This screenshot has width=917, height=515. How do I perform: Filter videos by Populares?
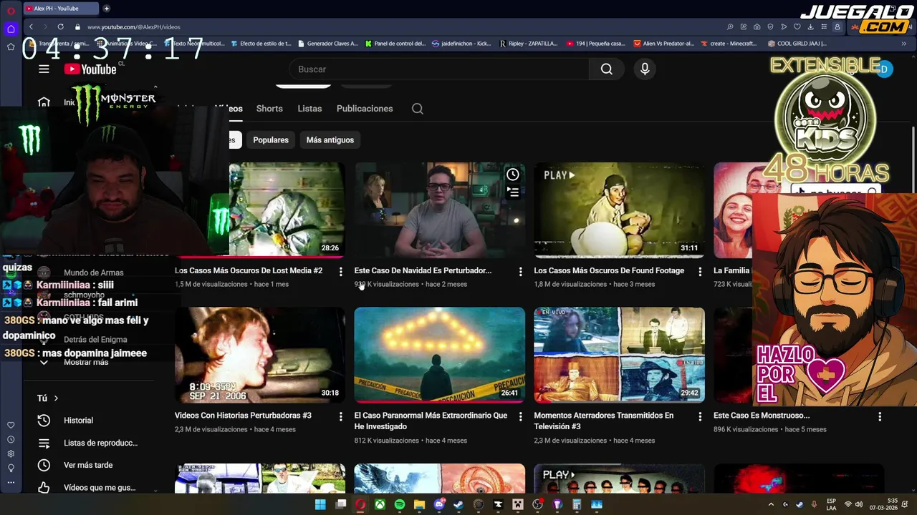point(271,140)
